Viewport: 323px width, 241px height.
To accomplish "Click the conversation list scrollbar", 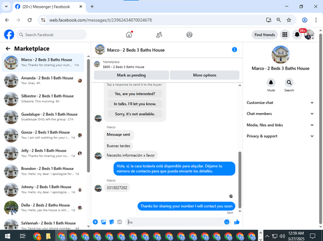I will point(89,116).
